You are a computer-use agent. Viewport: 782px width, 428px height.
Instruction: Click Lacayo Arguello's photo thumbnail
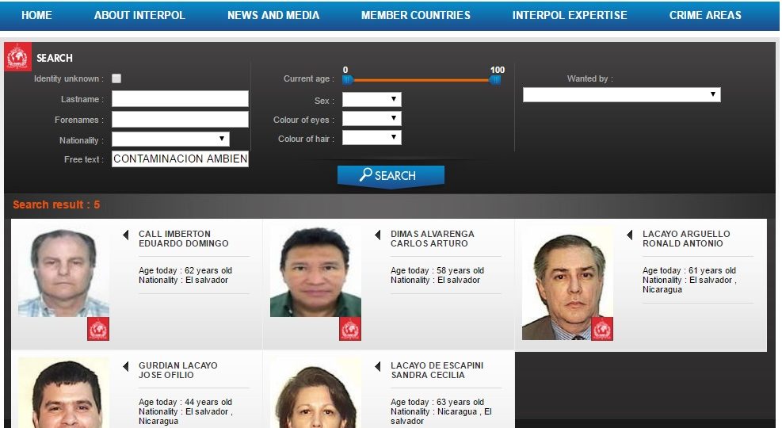pos(567,285)
